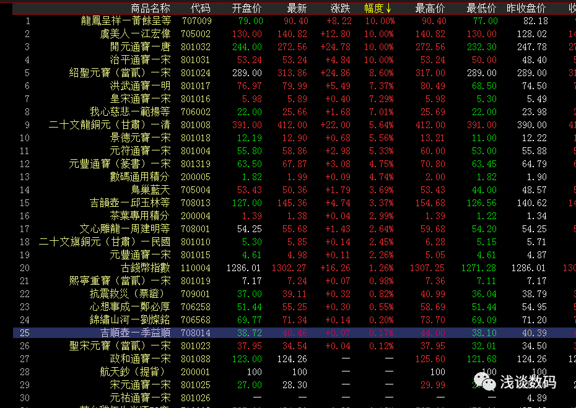This screenshot has width=576, height=408.
Task: Select row 元符通寶一宋
Action: tap(294, 151)
